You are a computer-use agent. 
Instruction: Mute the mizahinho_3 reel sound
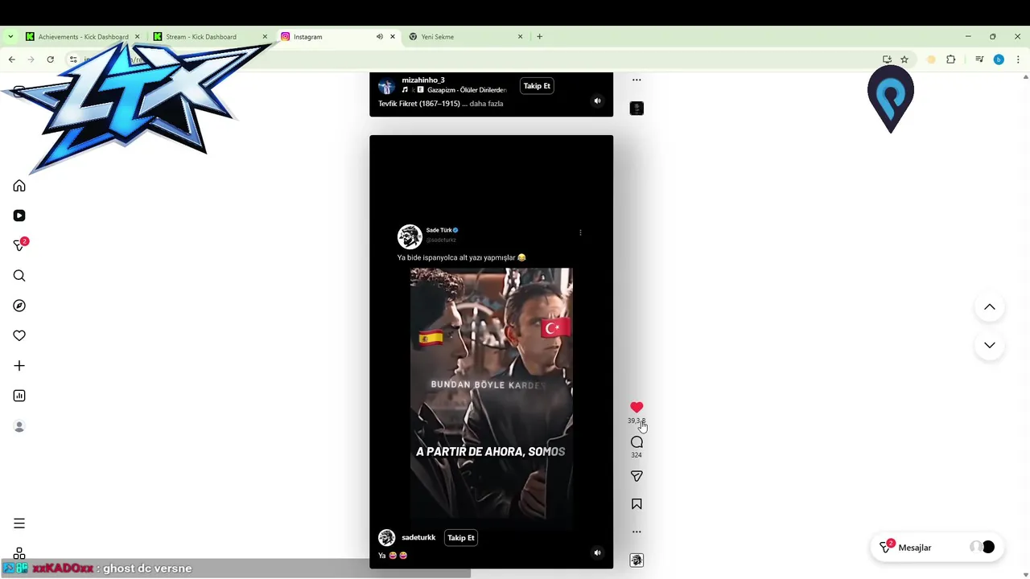pyautogui.click(x=597, y=101)
